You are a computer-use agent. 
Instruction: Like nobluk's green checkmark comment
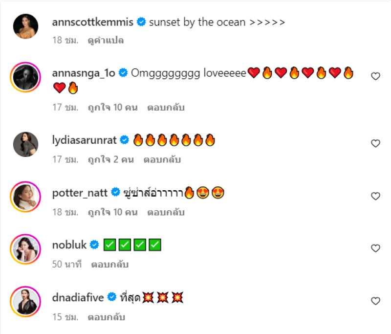click(x=375, y=248)
